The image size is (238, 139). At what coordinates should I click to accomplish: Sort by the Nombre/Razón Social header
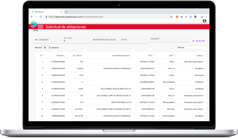click(x=121, y=55)
